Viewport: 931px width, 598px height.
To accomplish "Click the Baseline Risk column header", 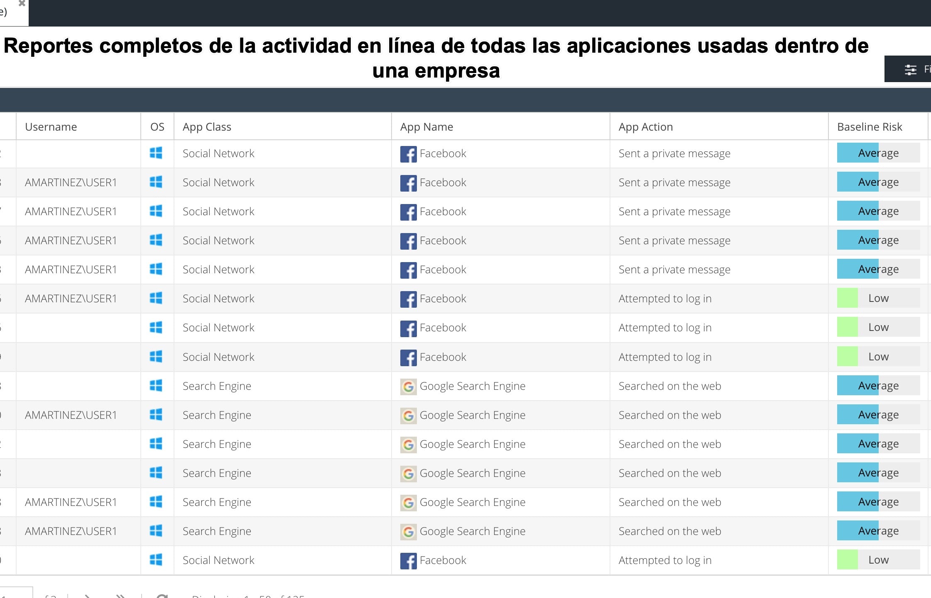I will click(x=870, y=126).
